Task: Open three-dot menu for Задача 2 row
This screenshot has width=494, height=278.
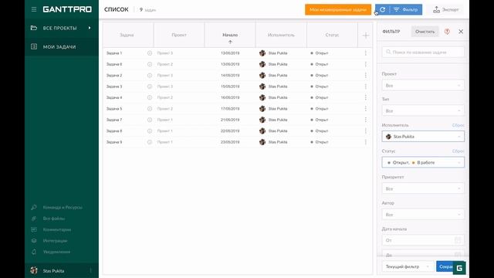Action: click(x=365, y=76)
